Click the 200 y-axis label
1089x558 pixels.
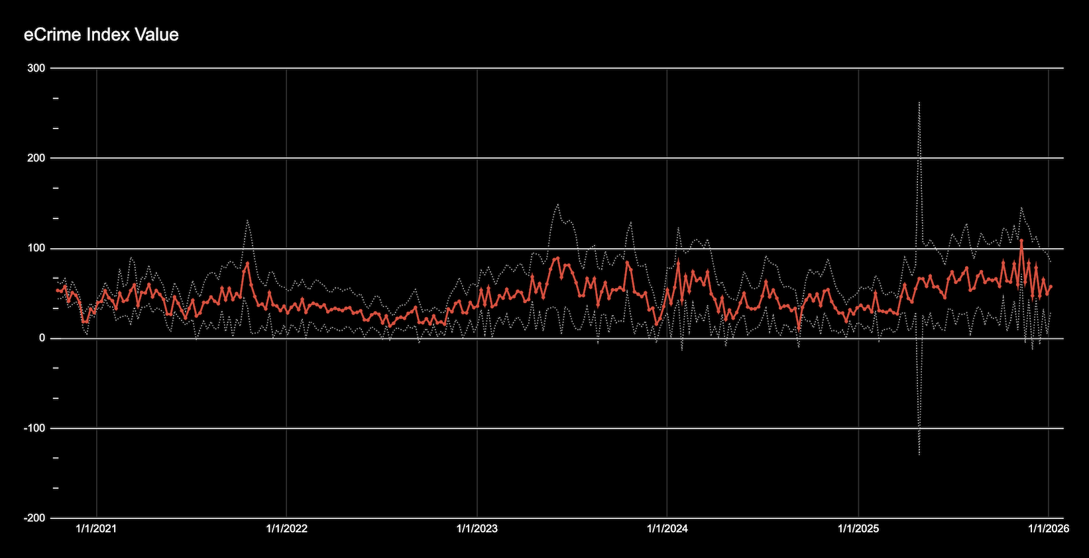tap(36, 158)
